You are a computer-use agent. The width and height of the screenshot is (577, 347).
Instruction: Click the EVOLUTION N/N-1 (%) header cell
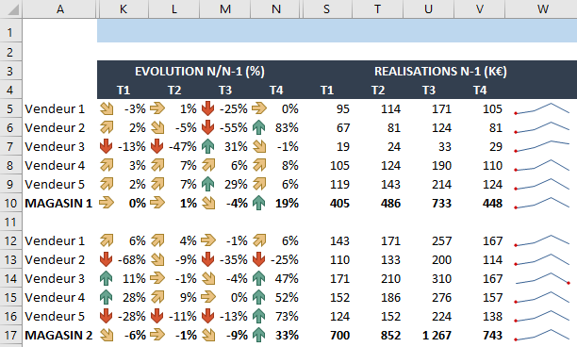coord(200,71)
